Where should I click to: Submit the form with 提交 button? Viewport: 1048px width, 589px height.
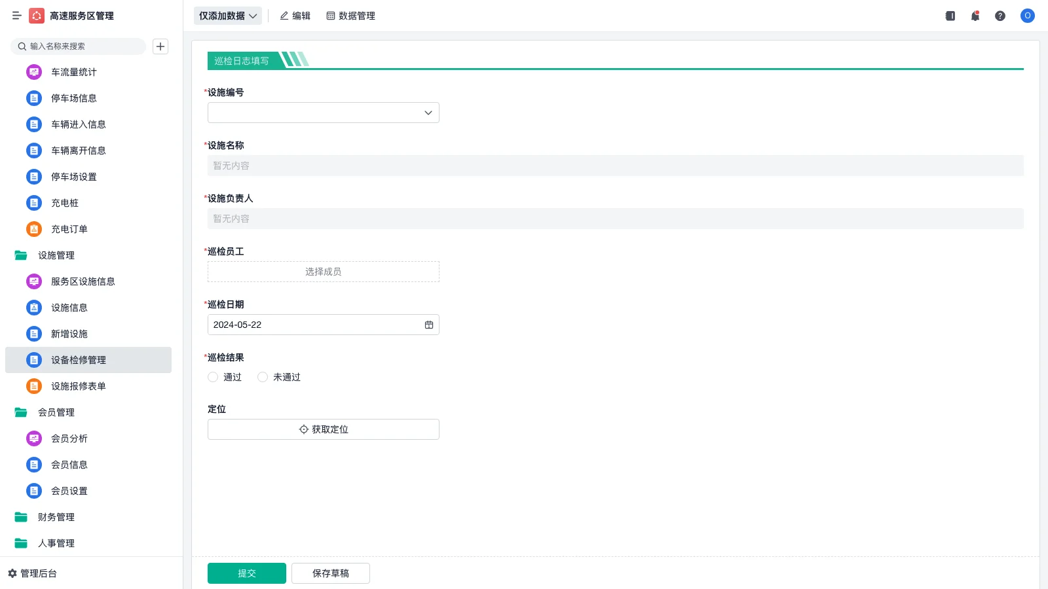(x=247, y=573)
